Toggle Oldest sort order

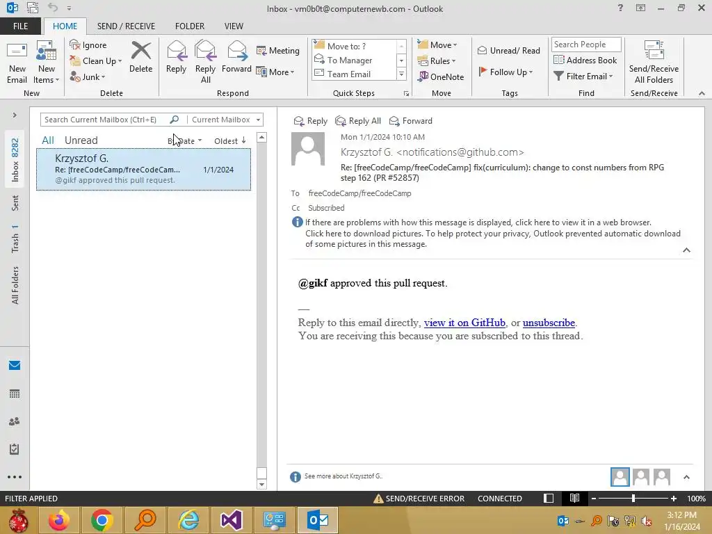click(x=229, y=140)
